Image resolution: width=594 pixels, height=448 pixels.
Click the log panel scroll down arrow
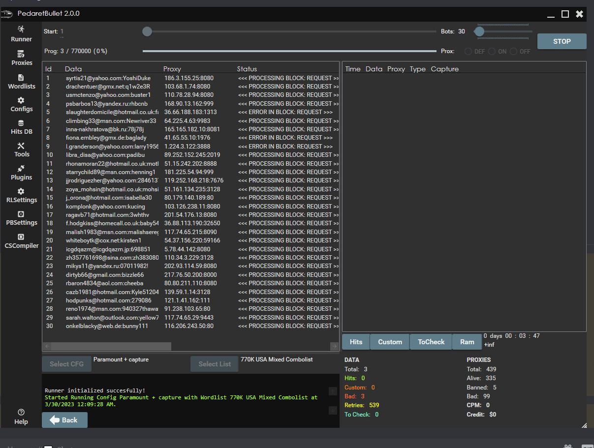pyautogui.click(x=333, y=410)
